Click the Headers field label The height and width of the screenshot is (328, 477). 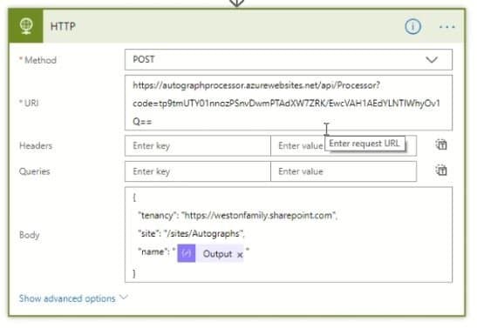pyautogui.click(x=36, y=145)
